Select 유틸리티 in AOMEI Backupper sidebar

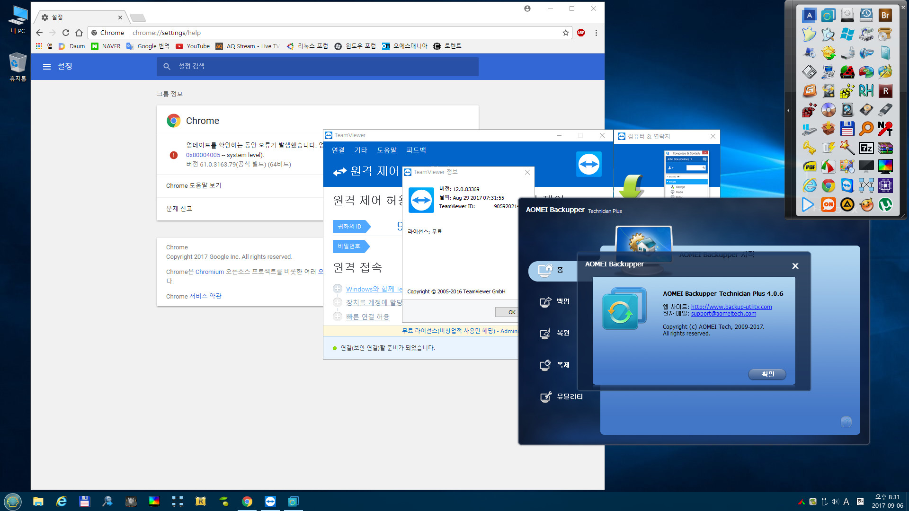tap(561, 396)
